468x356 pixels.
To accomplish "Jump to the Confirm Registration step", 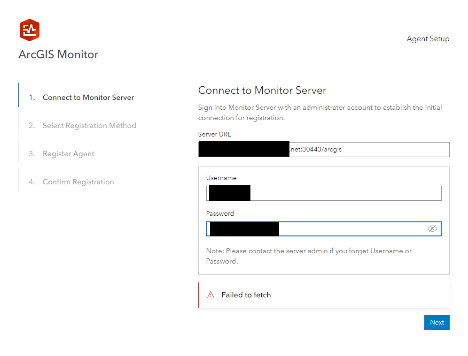I will [78, 182].
